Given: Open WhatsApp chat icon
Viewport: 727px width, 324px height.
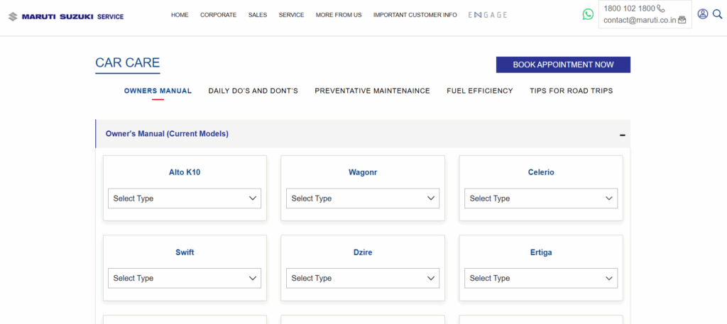Looking at the screenshot, I should [x=588, y=14].
